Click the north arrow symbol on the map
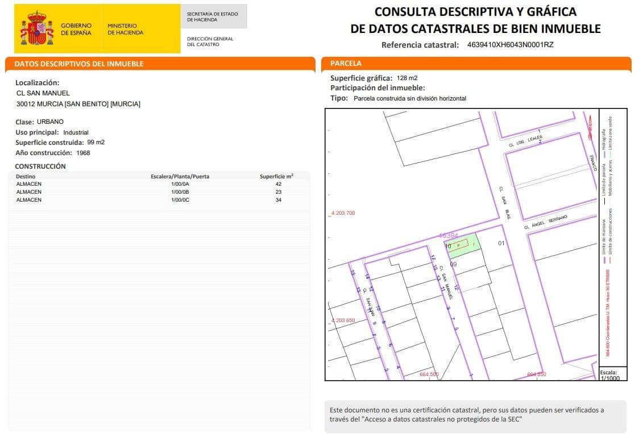 (590, 127)
